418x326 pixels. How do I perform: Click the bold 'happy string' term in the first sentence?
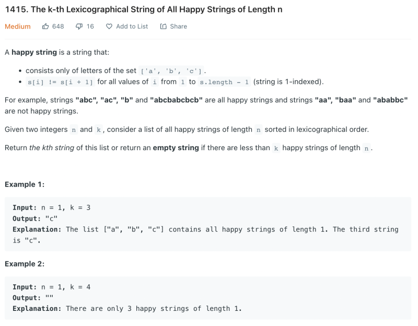click(34, 53)
